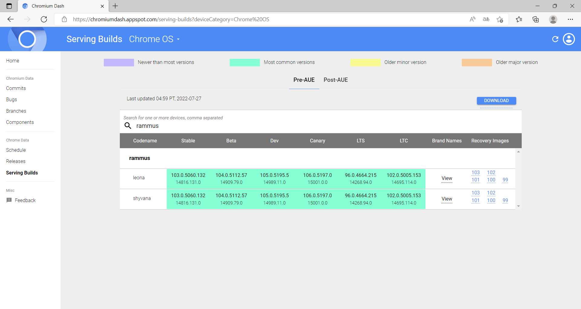View brand names for leona
Viewport: 581px width, 309px height.
tap(447, 178)
